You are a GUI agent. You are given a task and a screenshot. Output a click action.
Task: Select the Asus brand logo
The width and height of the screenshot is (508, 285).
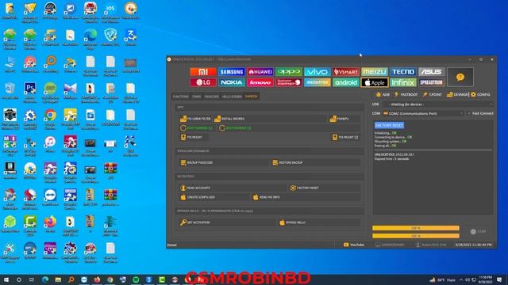(x=431, y=72)
